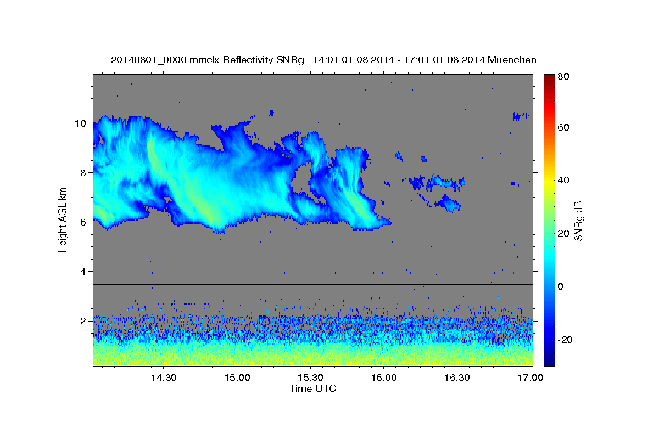Click the height tick label 6
Image resolution: width=659 pixels, height=439 pixels.
click(x=83, y=222)
